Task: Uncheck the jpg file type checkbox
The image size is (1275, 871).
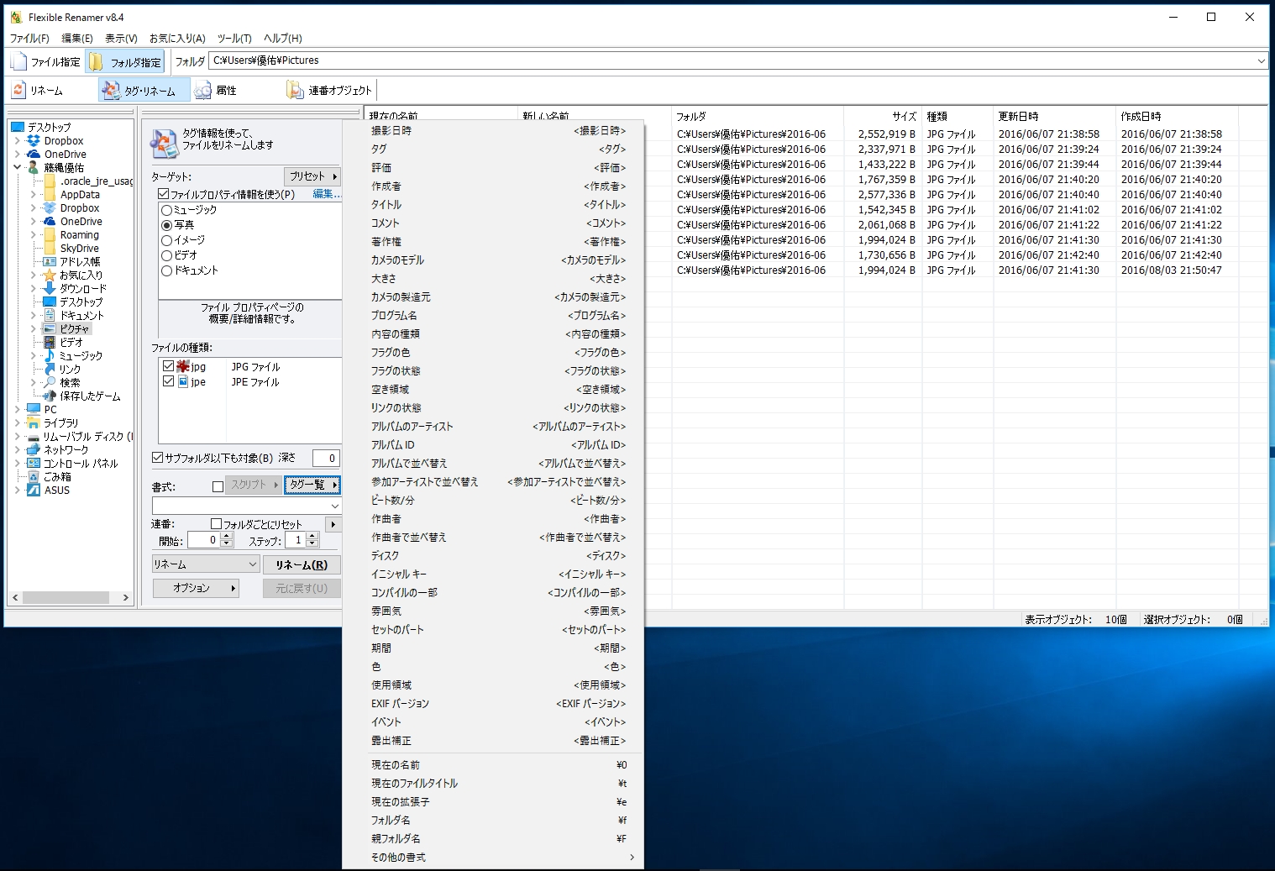Action: point(168,366)
